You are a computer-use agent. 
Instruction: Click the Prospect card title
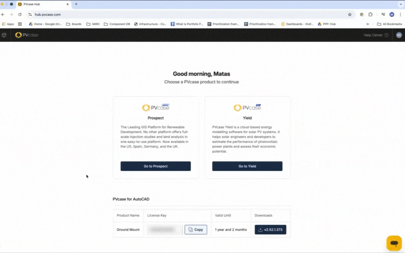click(x=156, y=118)
